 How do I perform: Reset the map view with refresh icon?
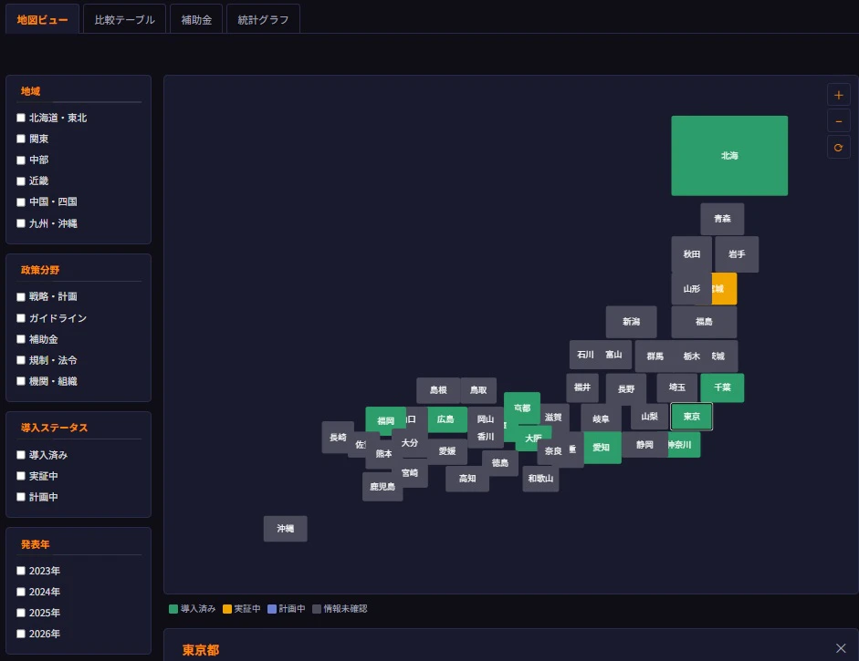(x=838, y=148)
